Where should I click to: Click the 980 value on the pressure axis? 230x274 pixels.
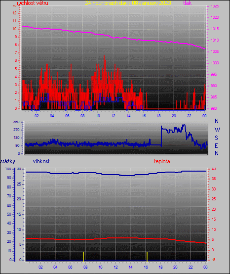214,108
